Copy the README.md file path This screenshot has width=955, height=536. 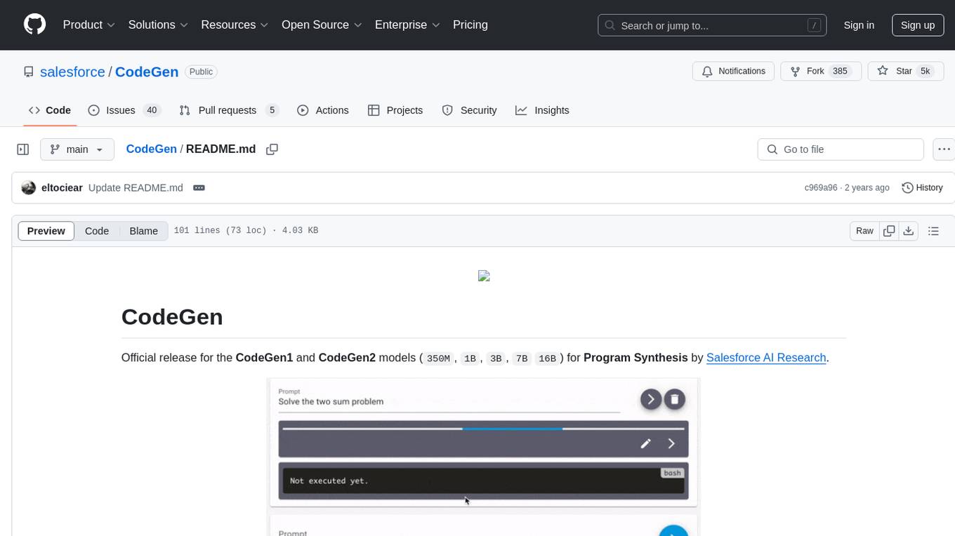coord(272,149)
